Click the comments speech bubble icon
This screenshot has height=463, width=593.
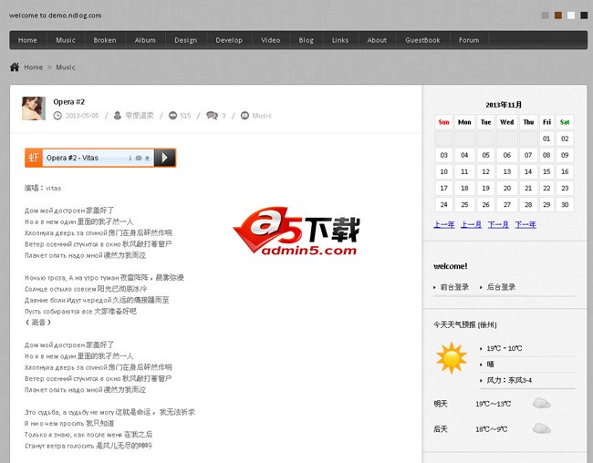212,116
